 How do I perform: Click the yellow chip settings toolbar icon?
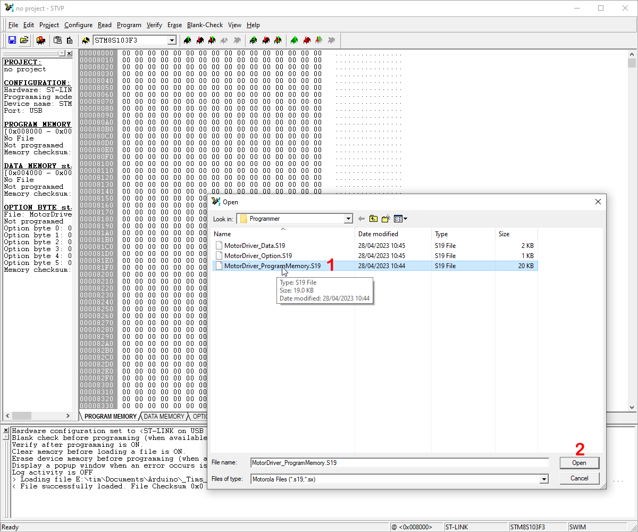point(85,40)
